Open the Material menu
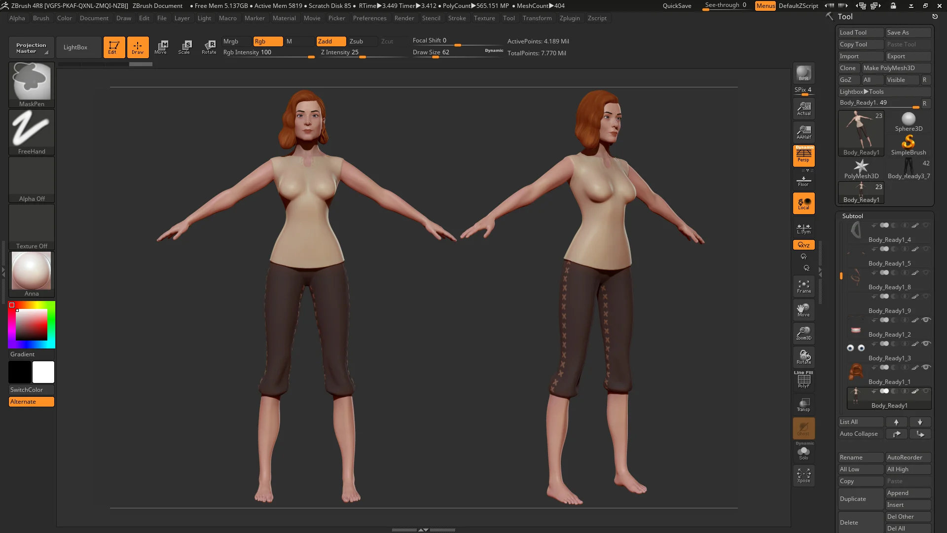 tap(284, 18)
